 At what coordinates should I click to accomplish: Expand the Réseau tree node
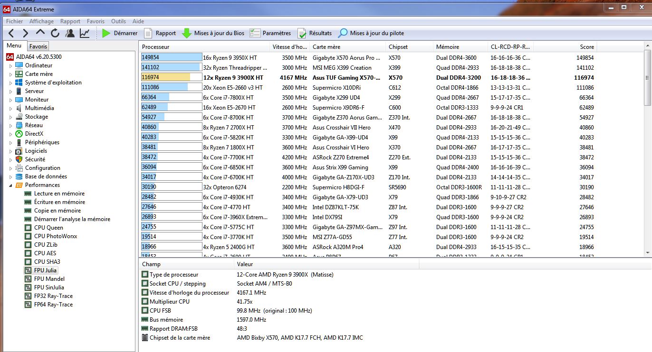point(10,125)
